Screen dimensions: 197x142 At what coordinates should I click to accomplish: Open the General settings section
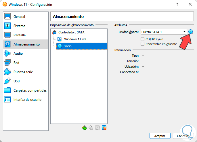coord(26,17)
